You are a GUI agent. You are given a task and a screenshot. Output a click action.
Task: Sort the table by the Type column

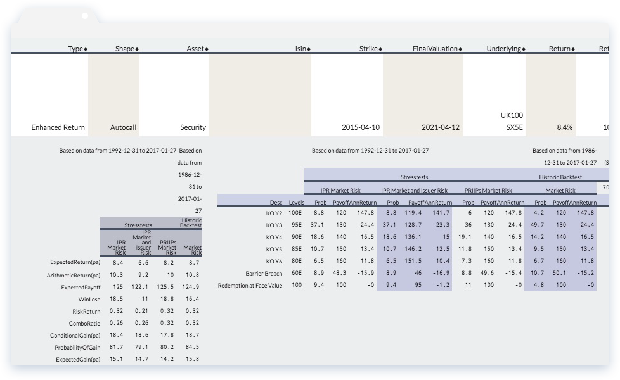point(77,49)
